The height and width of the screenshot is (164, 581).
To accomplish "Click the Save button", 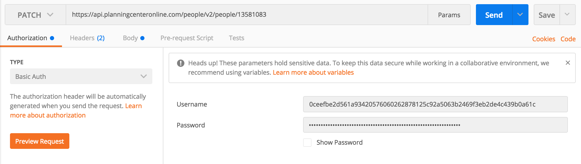I will click(x=546, y=15).
